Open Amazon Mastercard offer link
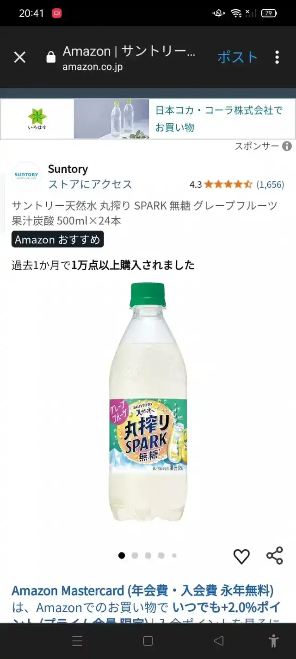This screenshot has height=659, width=296. click(142, 591)
